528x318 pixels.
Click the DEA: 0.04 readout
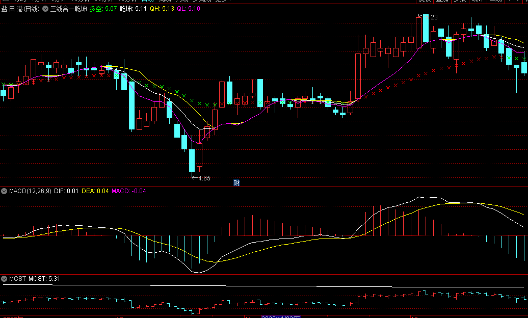95,191
